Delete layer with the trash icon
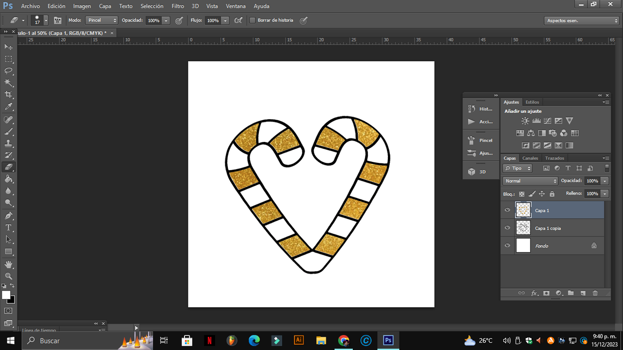623x350 pixels. tap(595, 293)
